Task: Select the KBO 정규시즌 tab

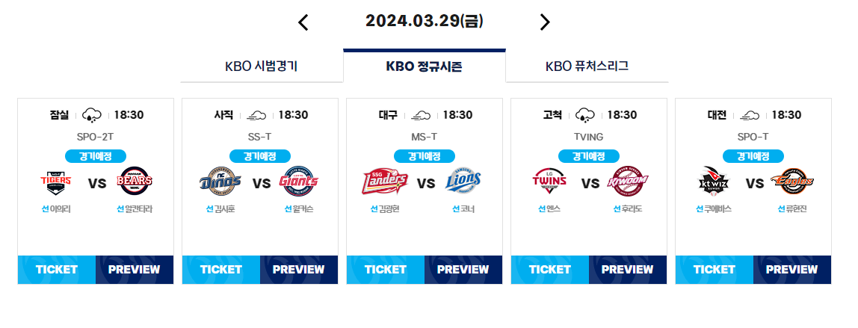Action: pyautogui.click(x=425, y=66)
